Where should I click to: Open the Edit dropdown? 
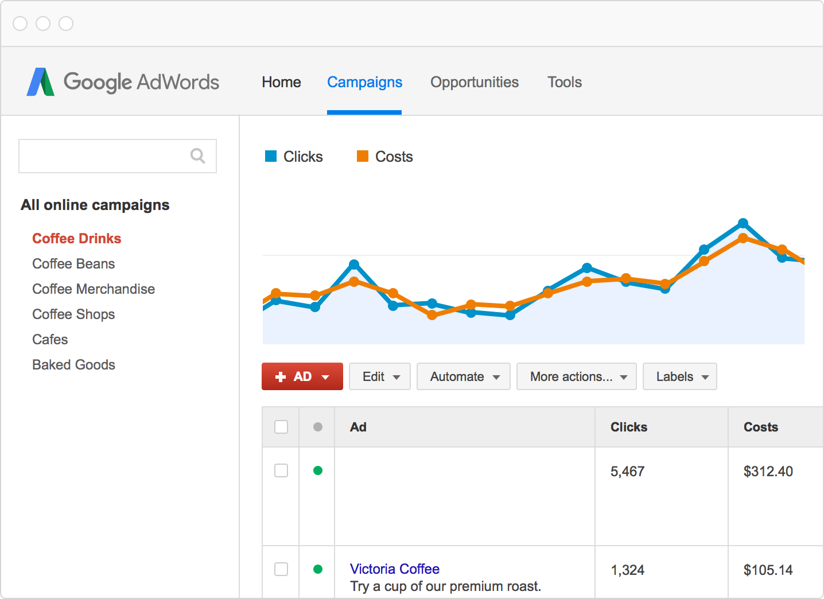(379, 376)
